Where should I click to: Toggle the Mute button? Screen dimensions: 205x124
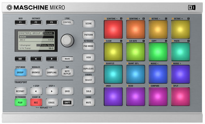88,102
